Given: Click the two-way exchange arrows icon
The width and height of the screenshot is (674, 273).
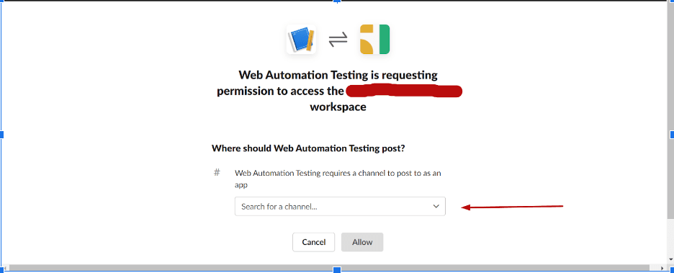Looking at the screenshot, I should pos(338,40).
